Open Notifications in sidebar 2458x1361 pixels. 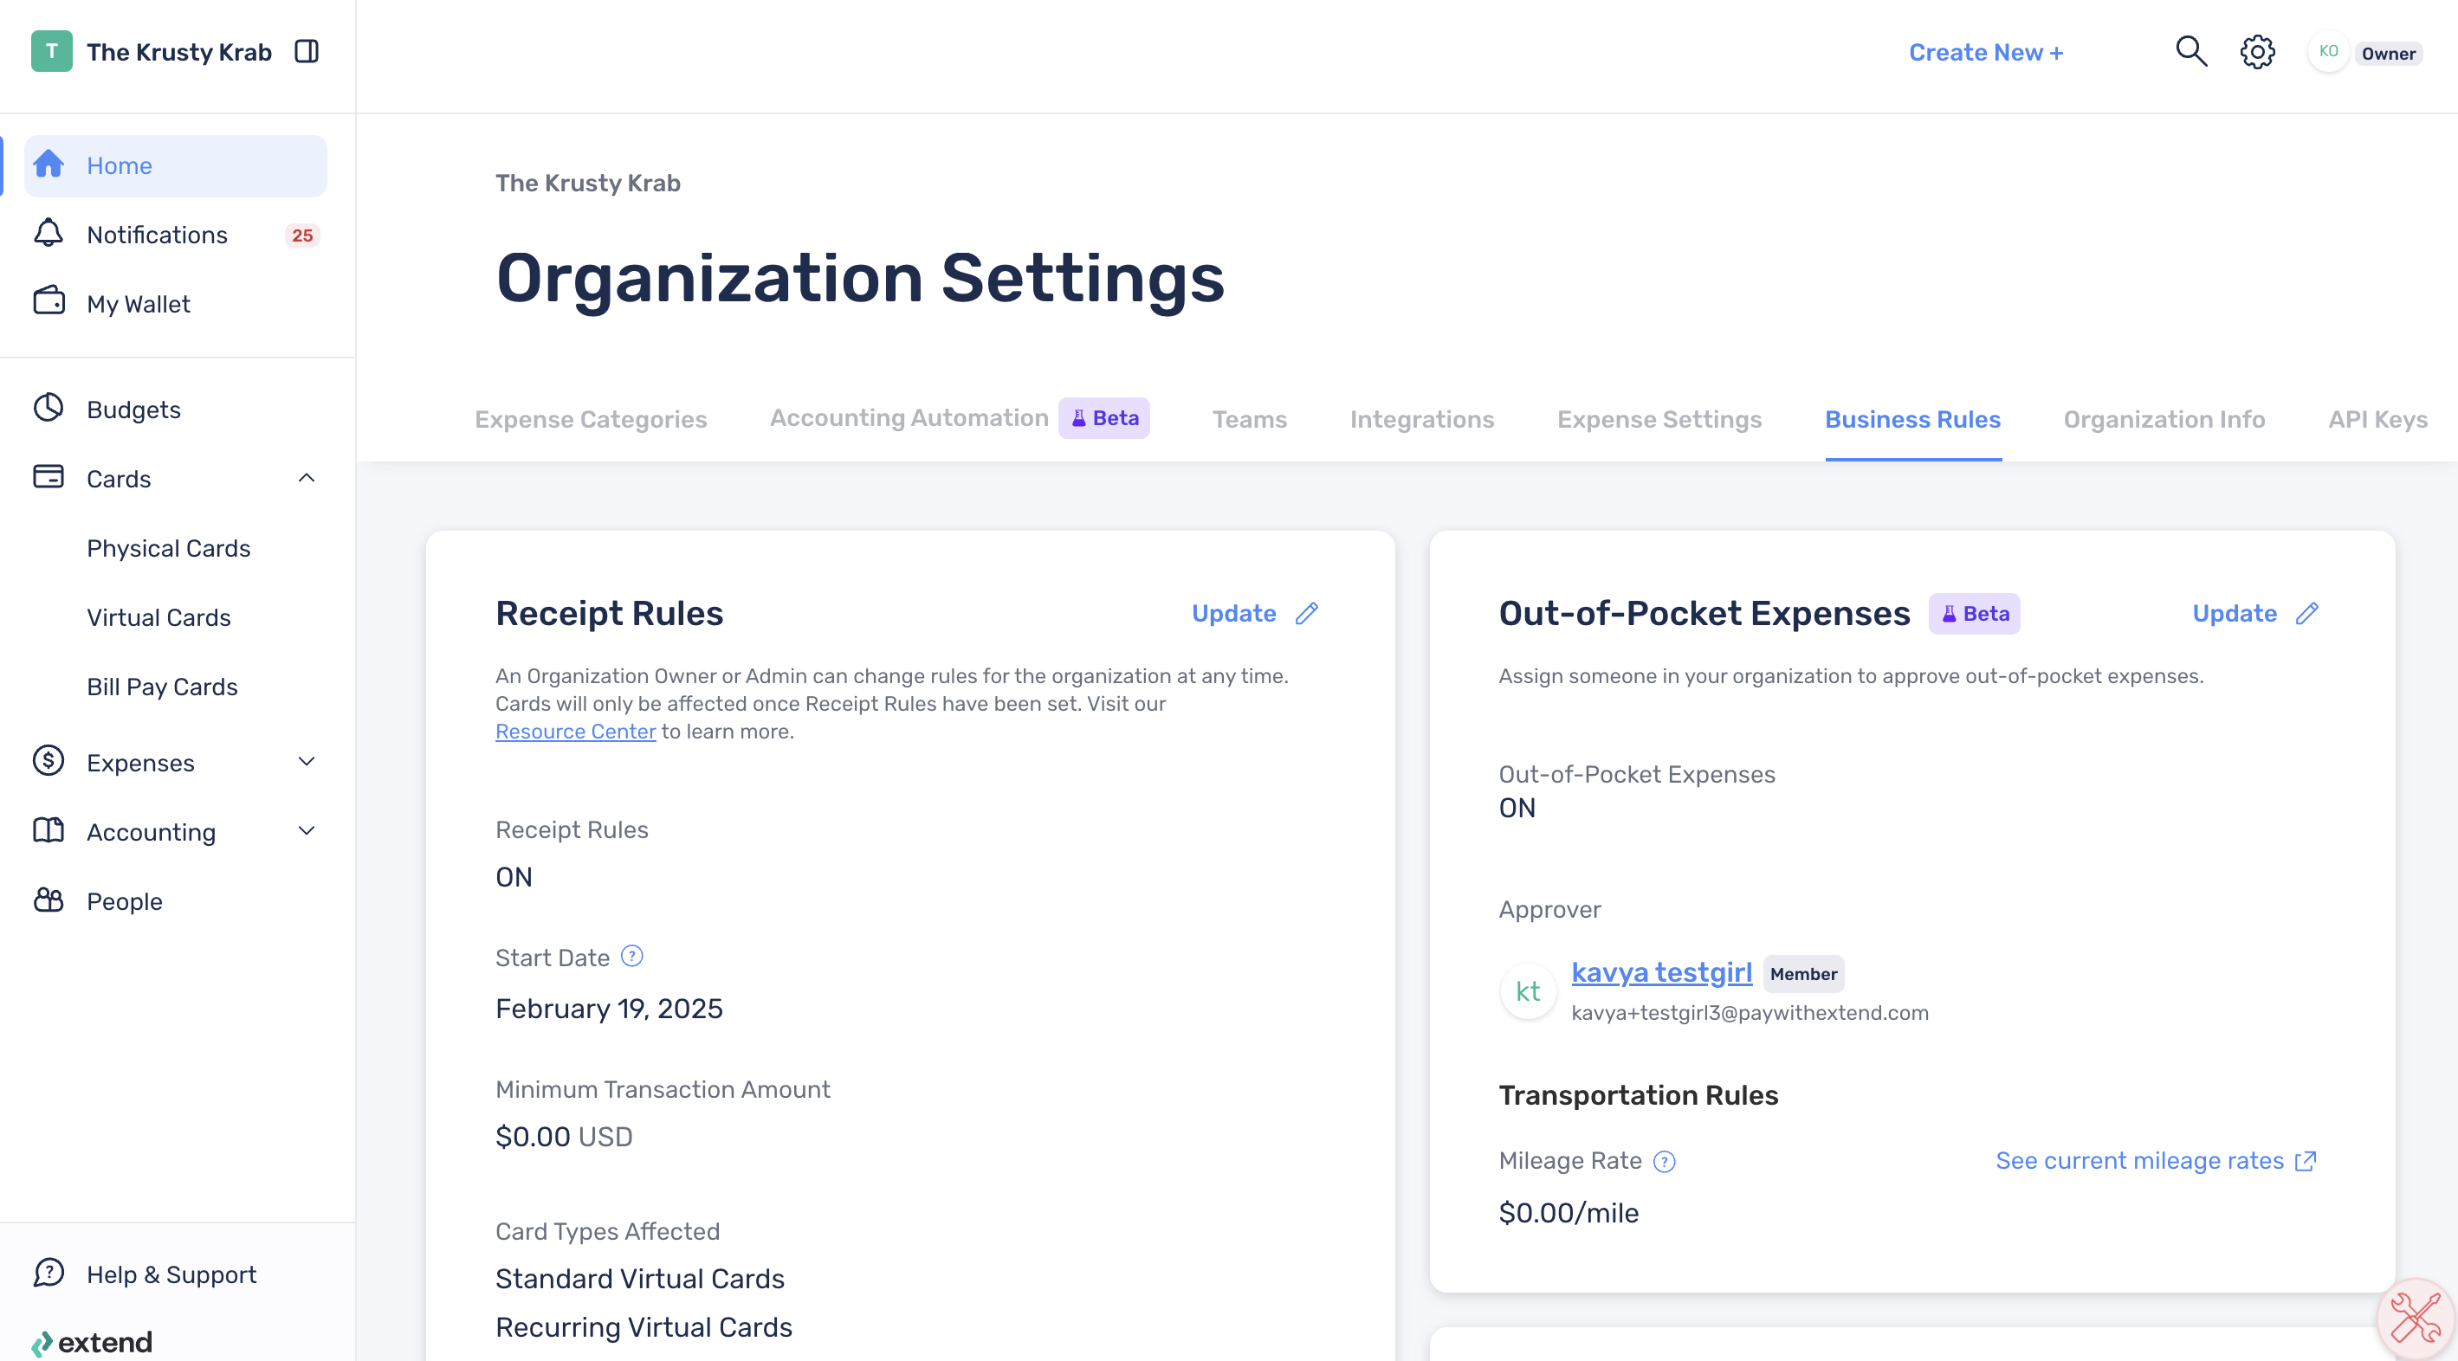click(x=176, y=235)
